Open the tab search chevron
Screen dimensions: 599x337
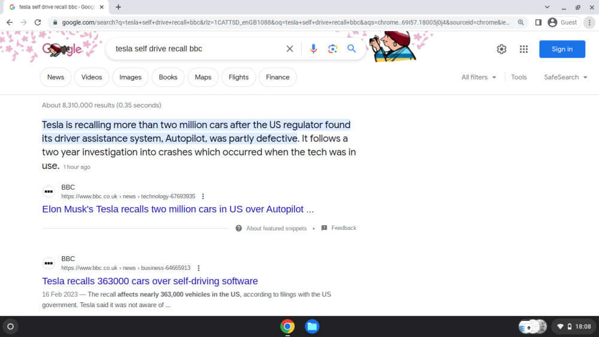click(x=547, y=7)
